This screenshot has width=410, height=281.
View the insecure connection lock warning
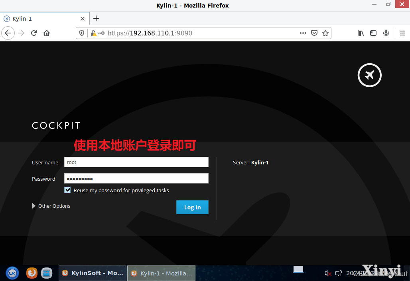(93, 33)
